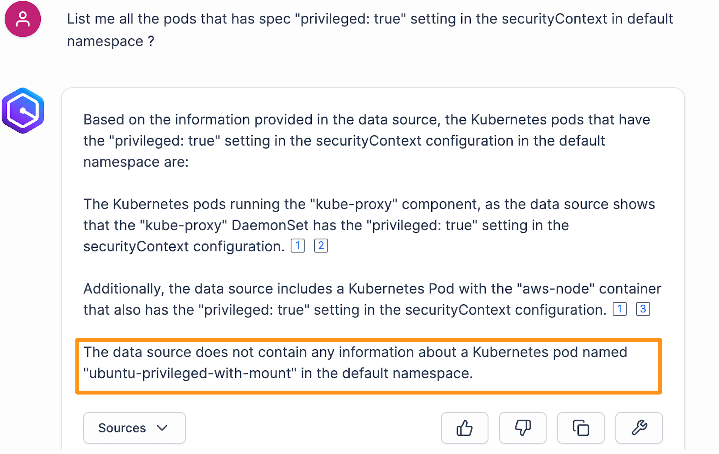This screenshot has width=719, height=454.
Task: Collapse the Sources panel using its chevron
Action: point(162,428)
